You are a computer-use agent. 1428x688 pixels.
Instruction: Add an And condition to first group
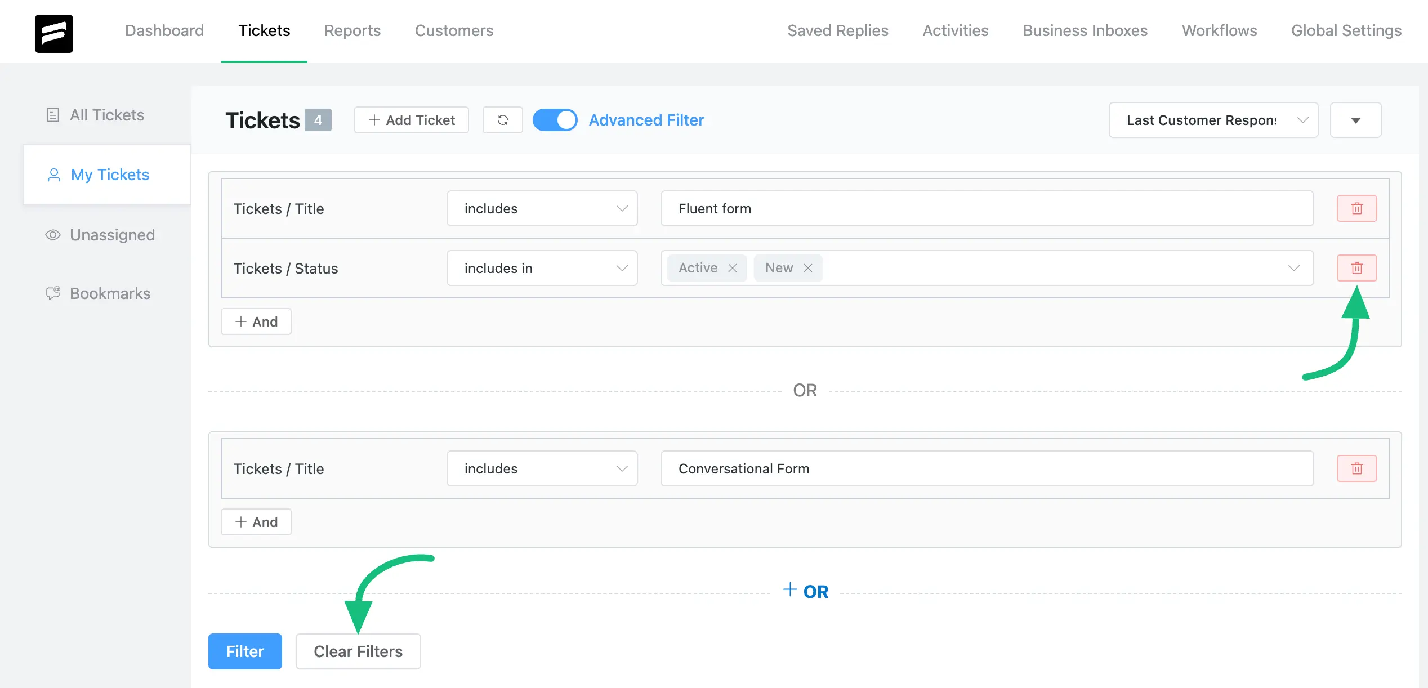[x=256, y=321]
